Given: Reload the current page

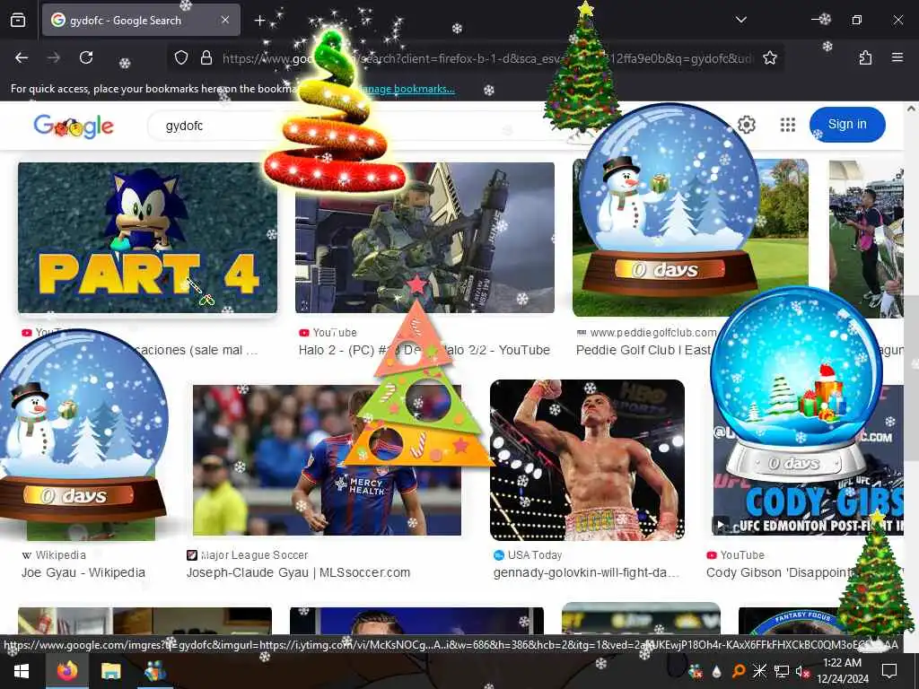Looking at the screenshot, I should click(86, 57).
